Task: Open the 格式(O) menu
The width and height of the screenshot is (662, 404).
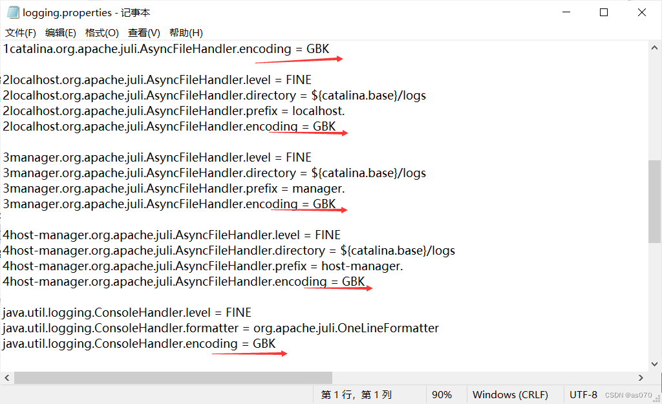Action: pos(101,32)
